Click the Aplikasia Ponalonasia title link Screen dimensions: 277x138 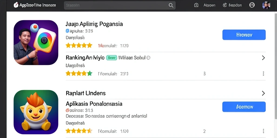tap(94, 104)
